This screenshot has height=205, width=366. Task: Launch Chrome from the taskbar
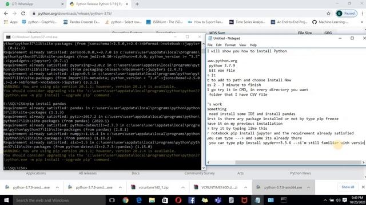126,200
